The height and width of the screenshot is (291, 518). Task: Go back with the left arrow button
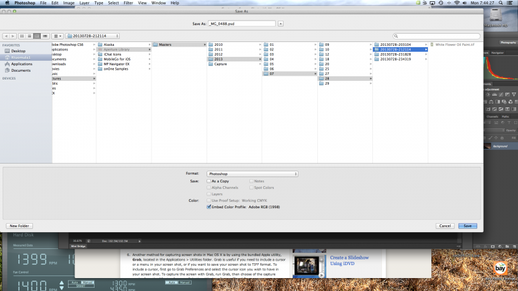[6, 36]
